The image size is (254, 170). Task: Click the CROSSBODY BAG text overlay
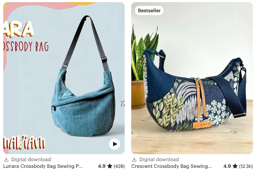pos(26,46)
